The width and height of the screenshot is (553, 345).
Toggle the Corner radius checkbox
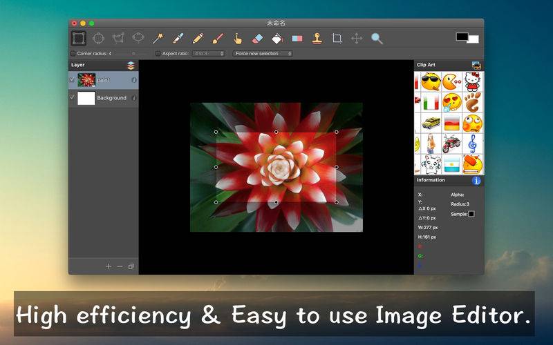click(x=73, y=54)
